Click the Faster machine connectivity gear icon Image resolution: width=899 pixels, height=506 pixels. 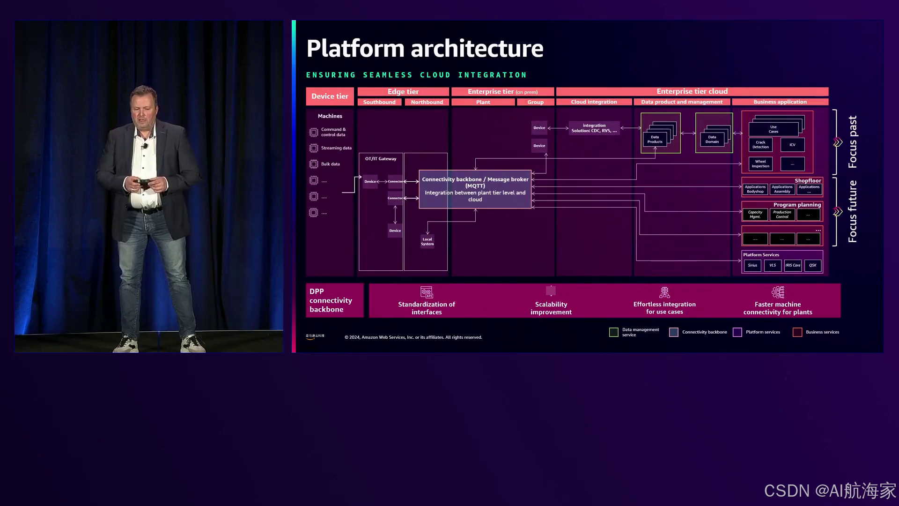tap(778, 293)
